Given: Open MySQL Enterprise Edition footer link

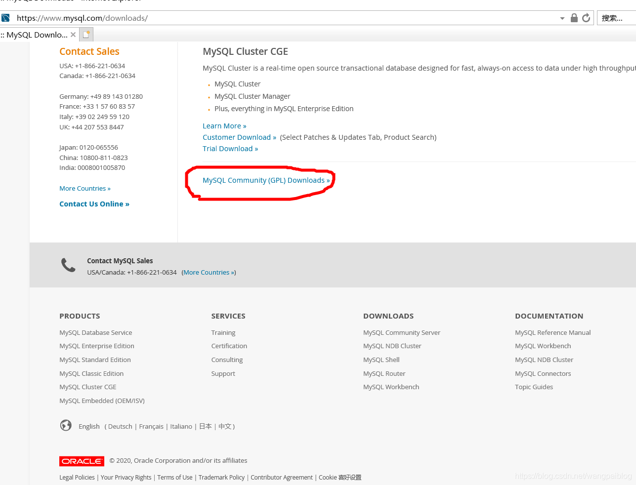Looking at the screenshot, I should [97, 346].
